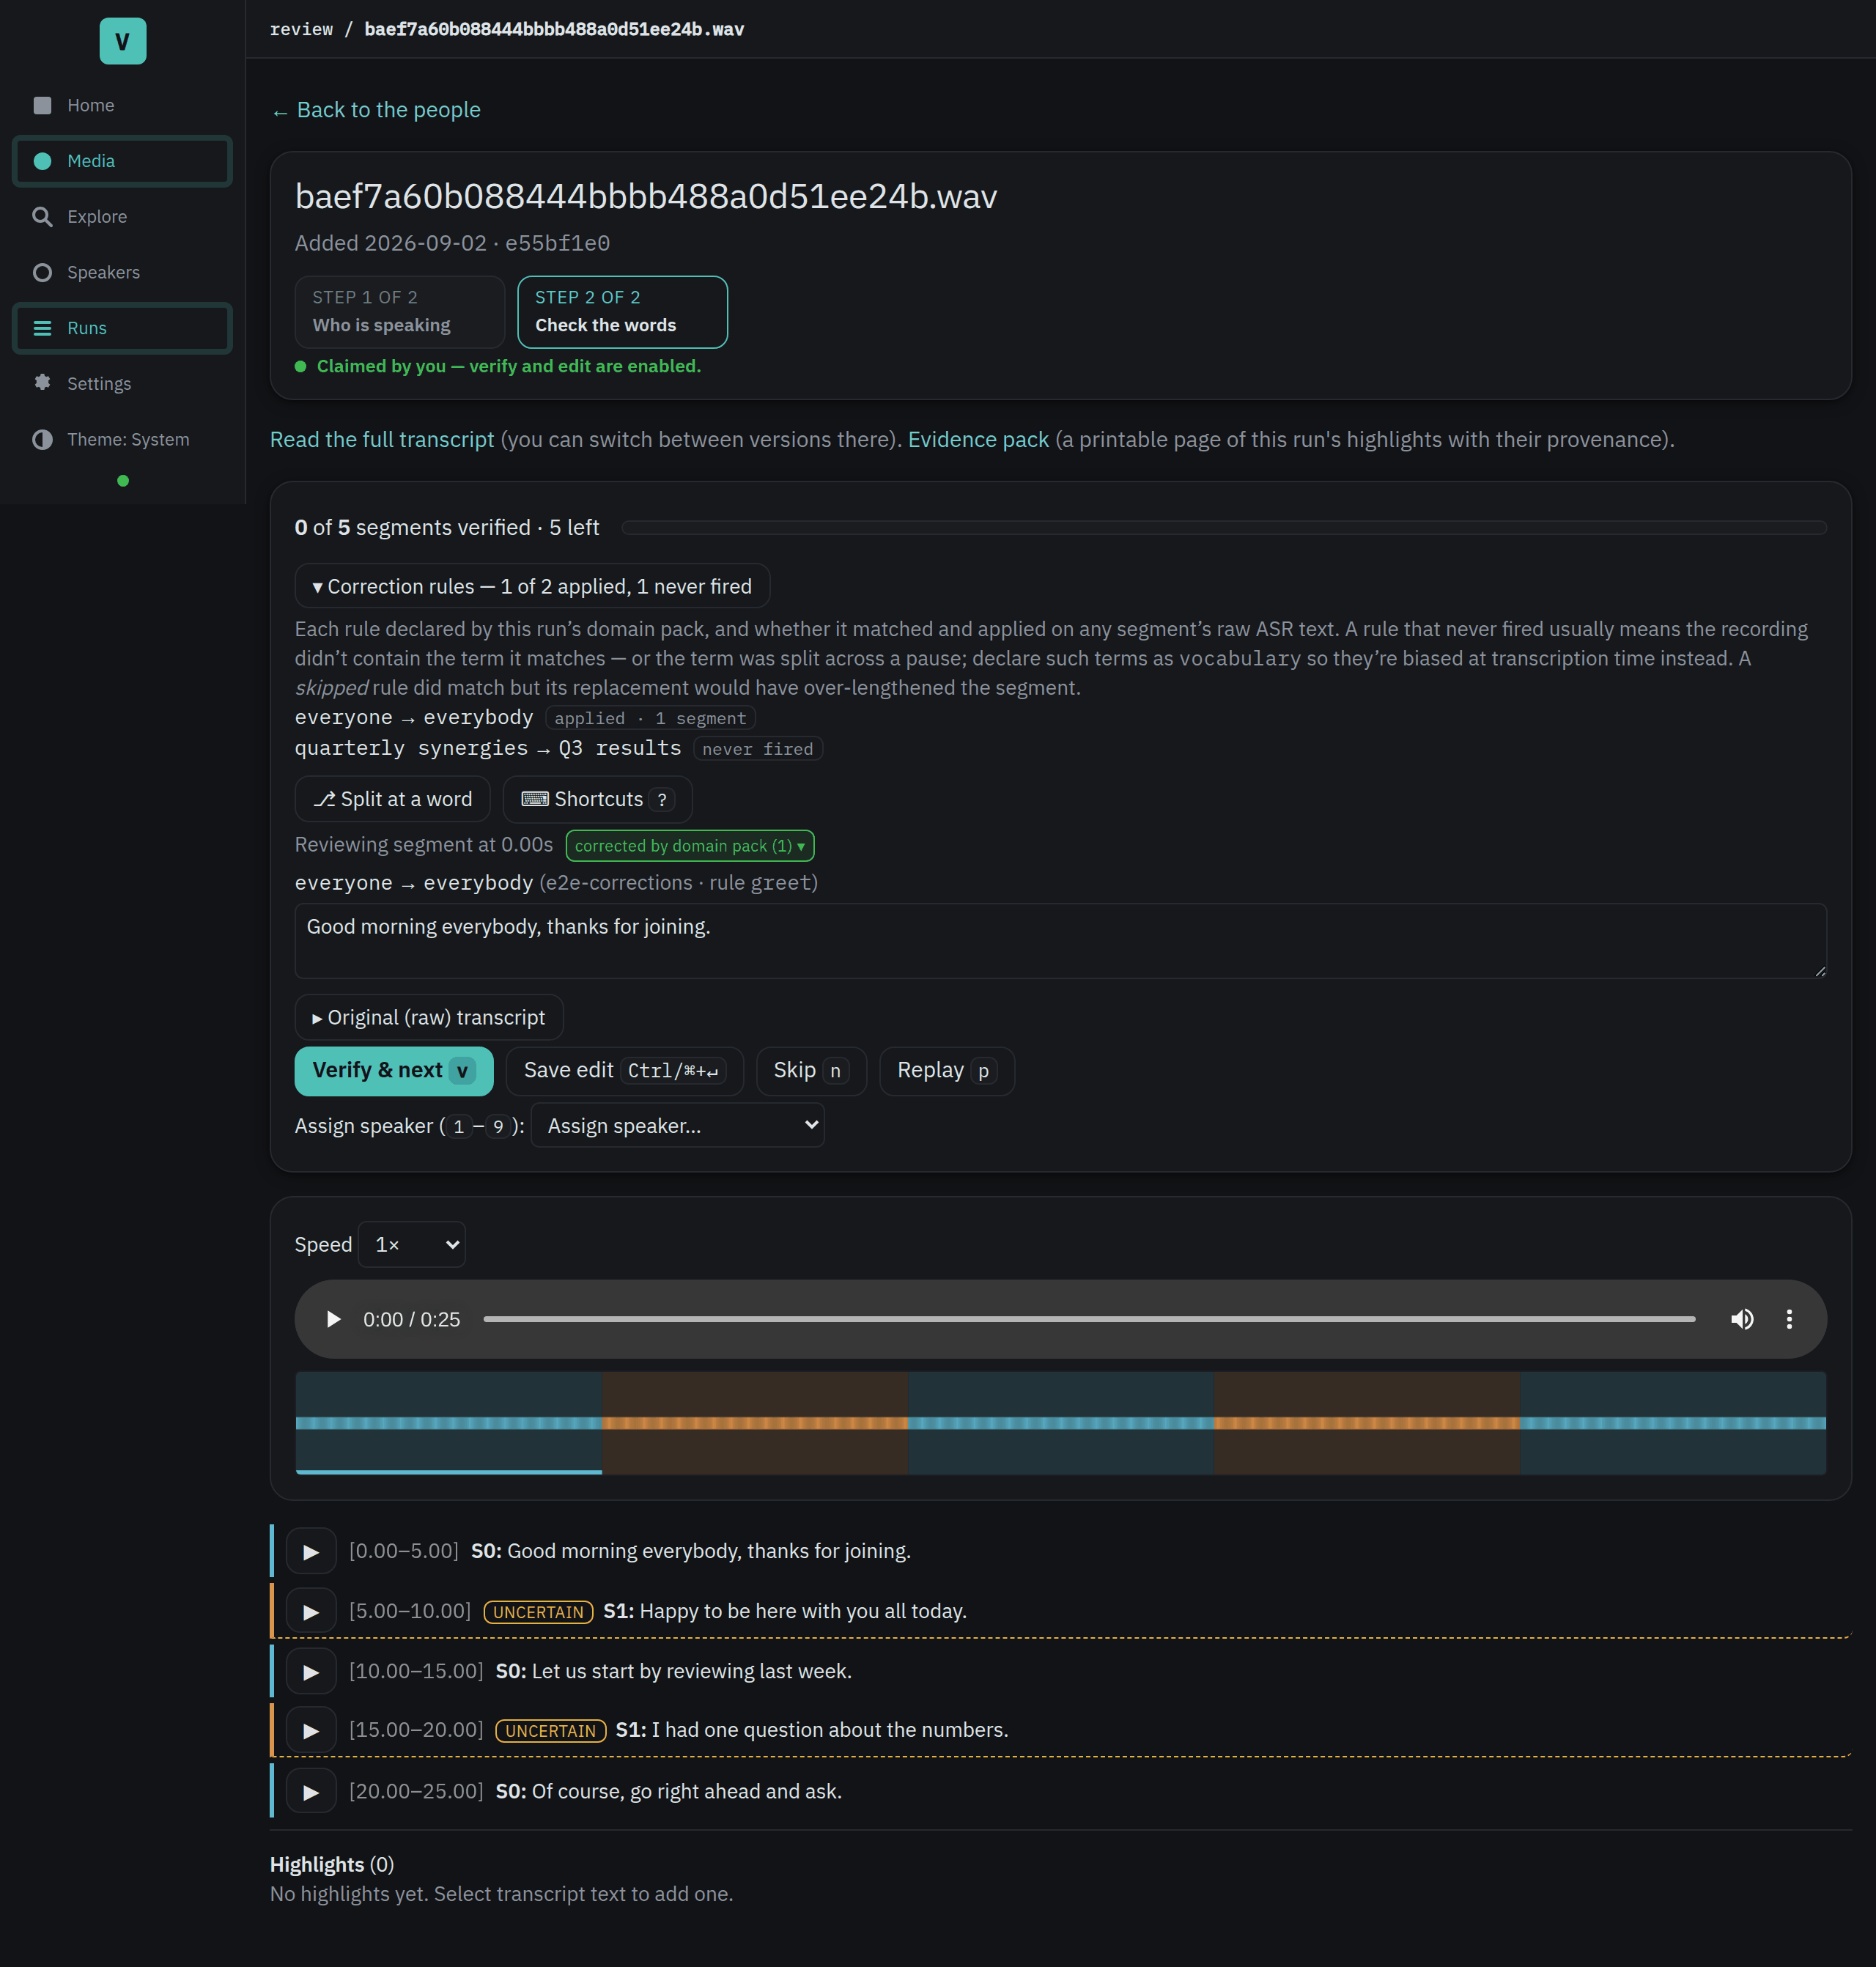The image size is (1876, 1967).
Task: Open Settings from sidebar
Action: [x=122, y=383]
